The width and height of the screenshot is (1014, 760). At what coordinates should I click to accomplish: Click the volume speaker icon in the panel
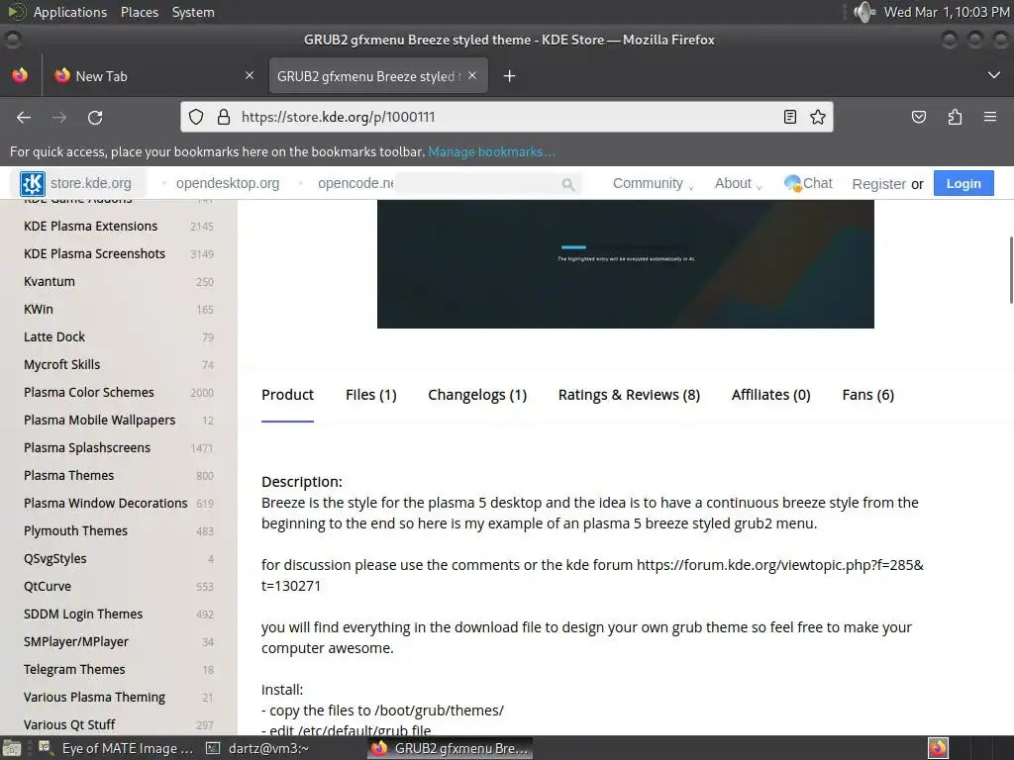(x=863, y=12)
